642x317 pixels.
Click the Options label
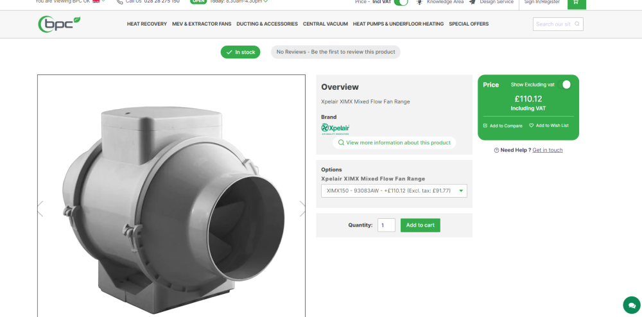pos(331,170)
